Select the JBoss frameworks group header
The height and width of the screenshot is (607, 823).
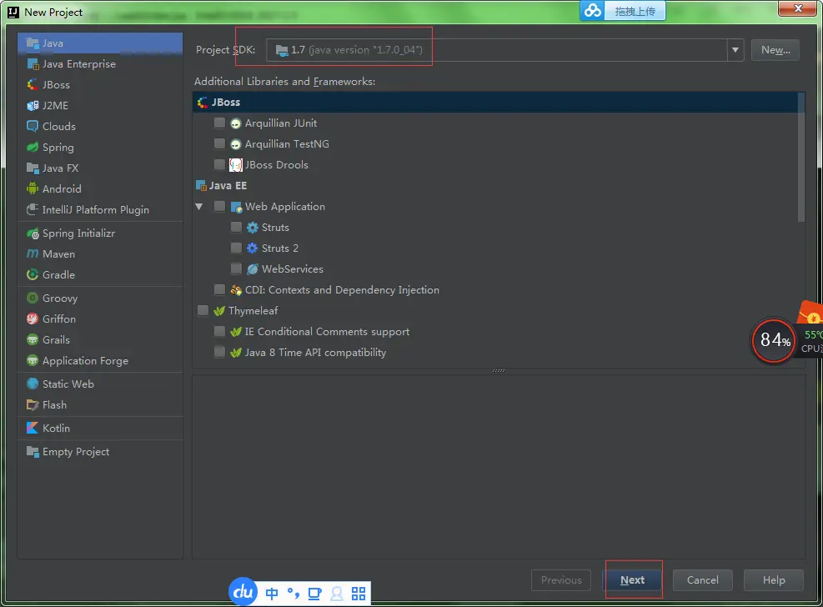click(x=495, y=103)
